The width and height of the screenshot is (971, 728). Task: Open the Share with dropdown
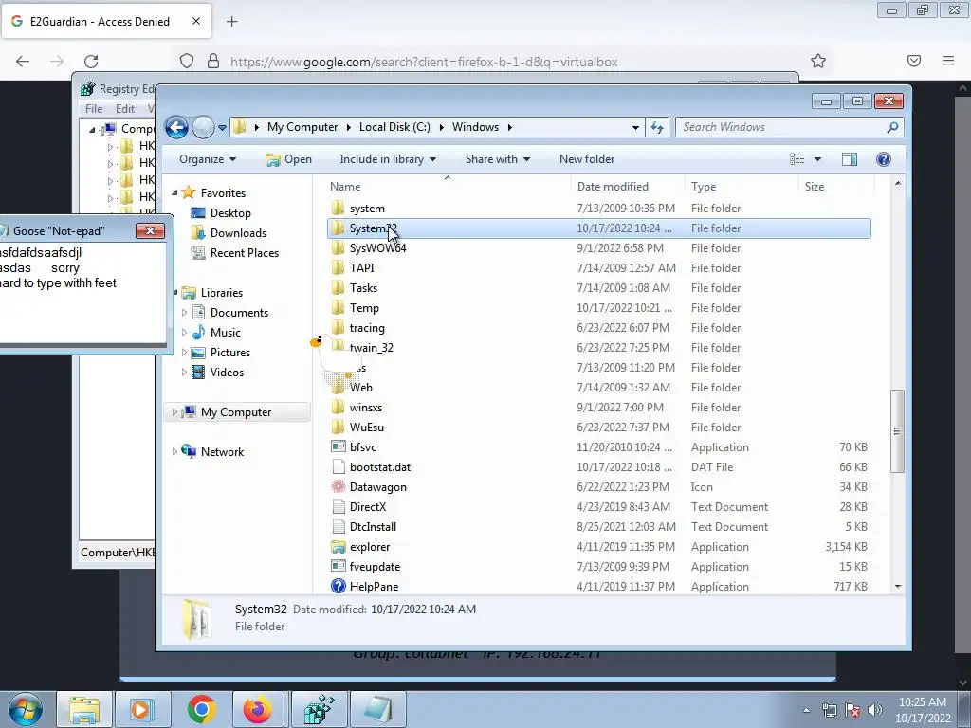coord(497,159)
